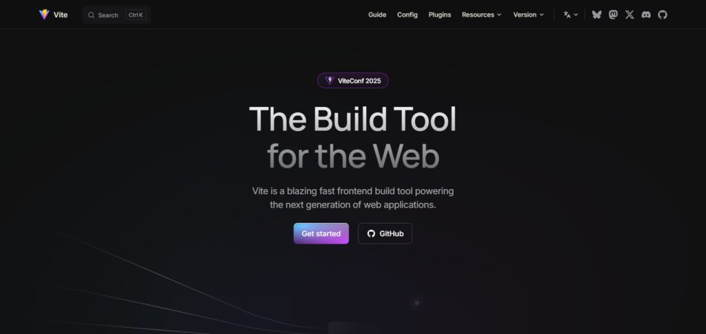706x334 pixels.
Task: Open the Discord chat icon link
Action: coord(646,15)
